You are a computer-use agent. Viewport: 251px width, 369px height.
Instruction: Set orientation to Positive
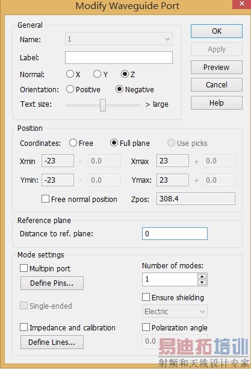[x=70, y=89]
